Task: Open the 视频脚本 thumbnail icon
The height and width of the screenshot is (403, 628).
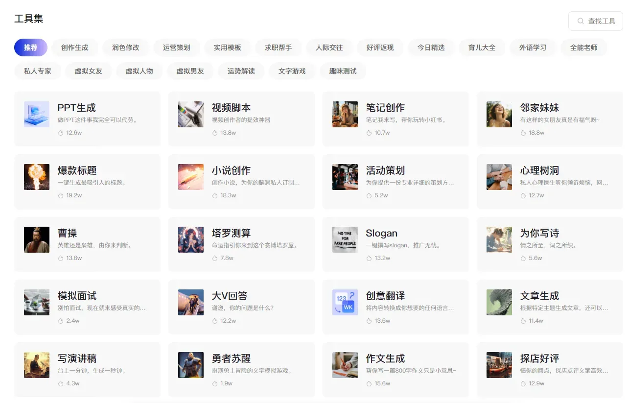Action: pos(191,114)
